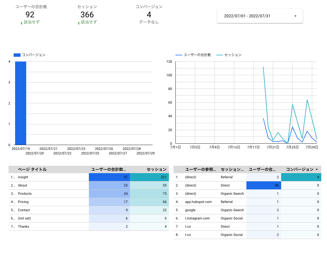Click Referral cell for app.hubspot.com row
Image resolution: width=327 pixels, height=262 pixels.
226,202
